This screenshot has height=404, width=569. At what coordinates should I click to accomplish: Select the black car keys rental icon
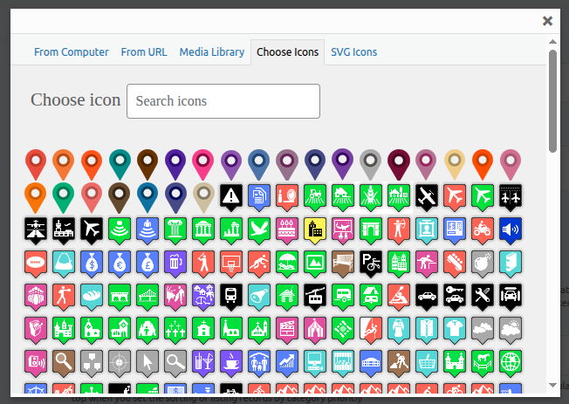pyautogui.click(x=455, y=298)
